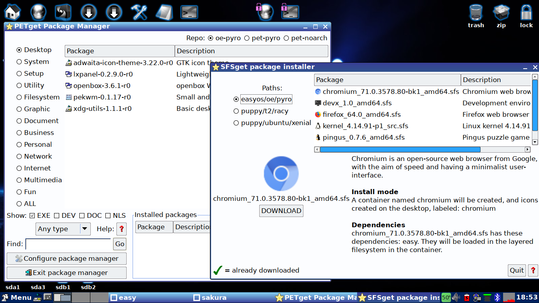Click the CPU temperature 50° tray icon

point(446,297)
